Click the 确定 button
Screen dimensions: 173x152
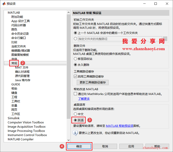(x=79, y=146)
